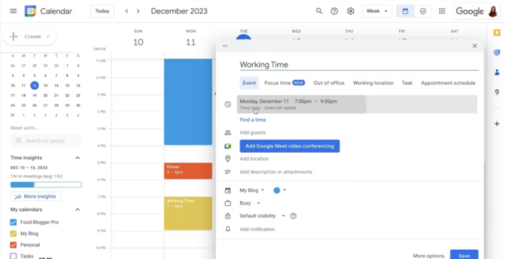Edit the Working Time title field
This screenshot has width=505, height=259.
pos(359,65)
